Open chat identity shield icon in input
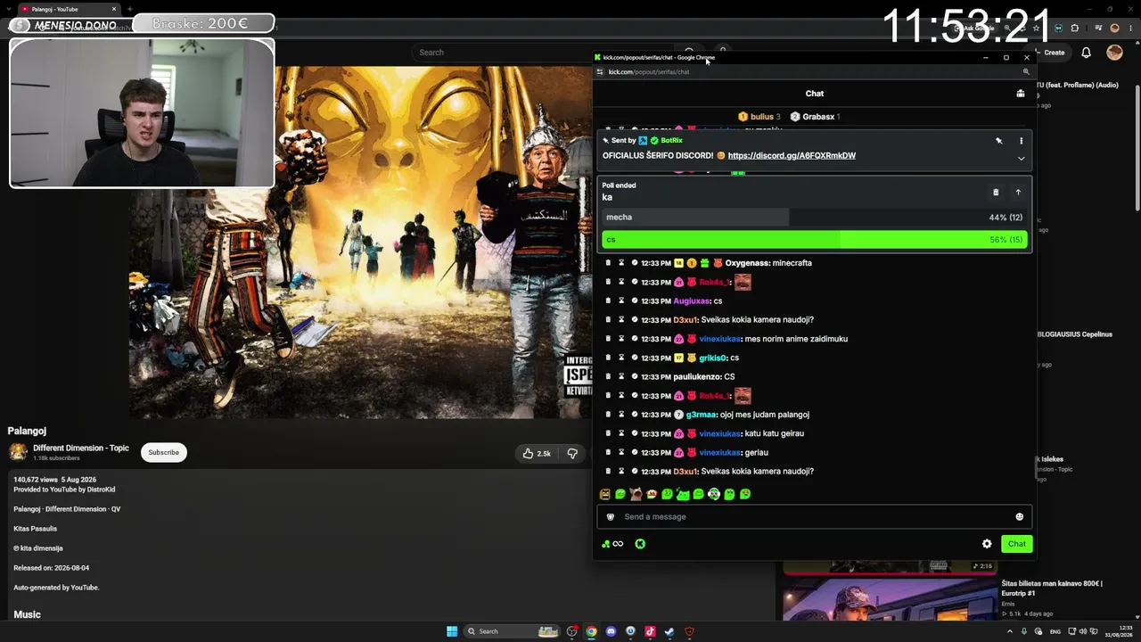The height and width of the screenshot is (642, 1141). (x=611, y=517)
